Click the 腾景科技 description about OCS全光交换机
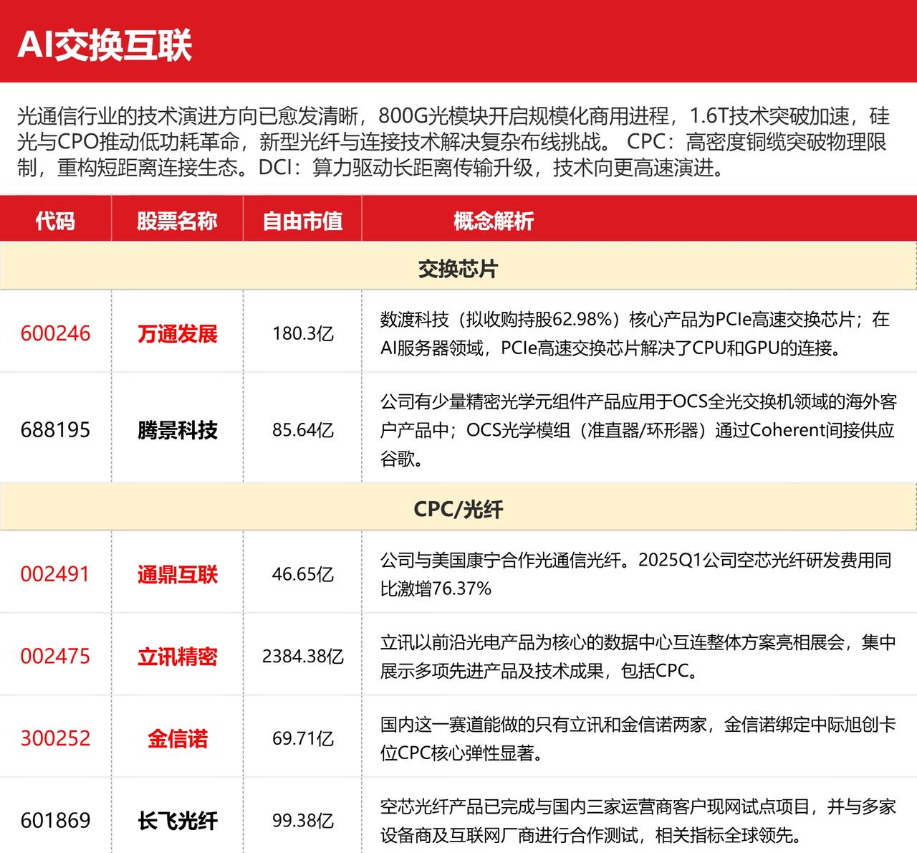Image resolution: width=917 pixels, height=853 pixels. click(x=638, y=430)
